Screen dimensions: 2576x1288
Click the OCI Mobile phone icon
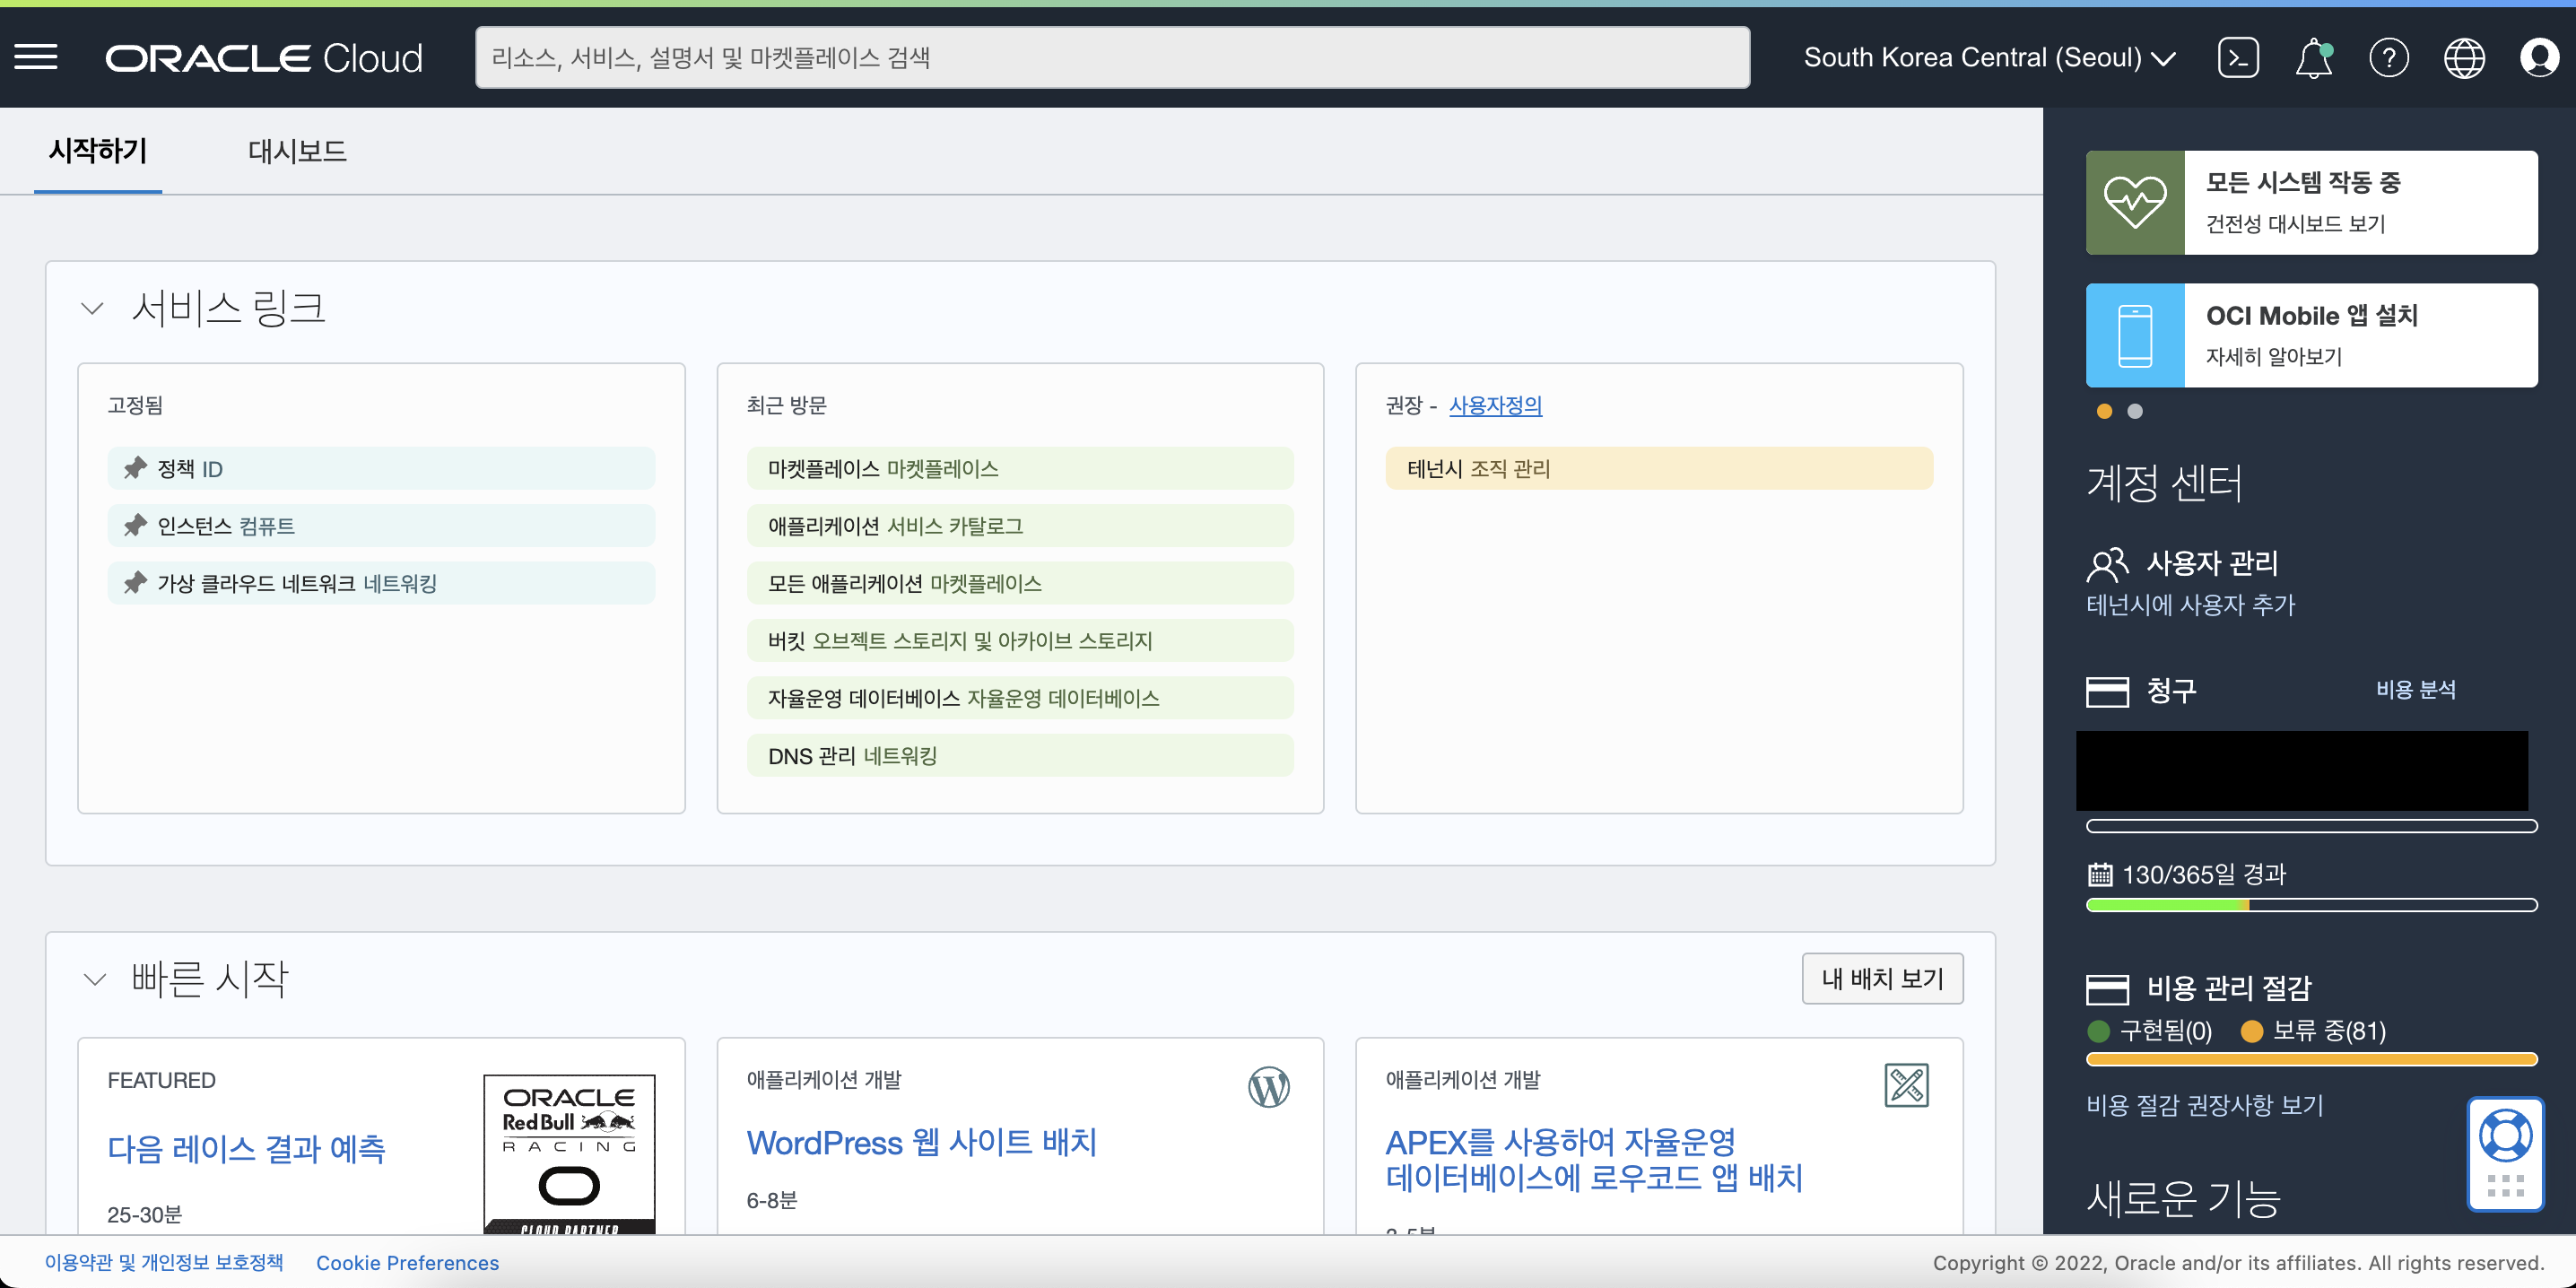tap(2135, 335)
